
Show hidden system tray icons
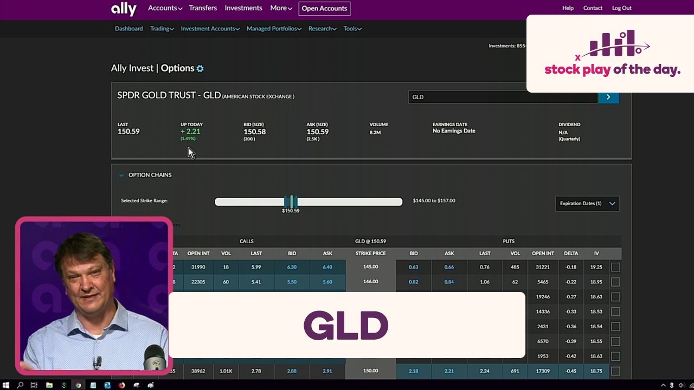point(663,385)
